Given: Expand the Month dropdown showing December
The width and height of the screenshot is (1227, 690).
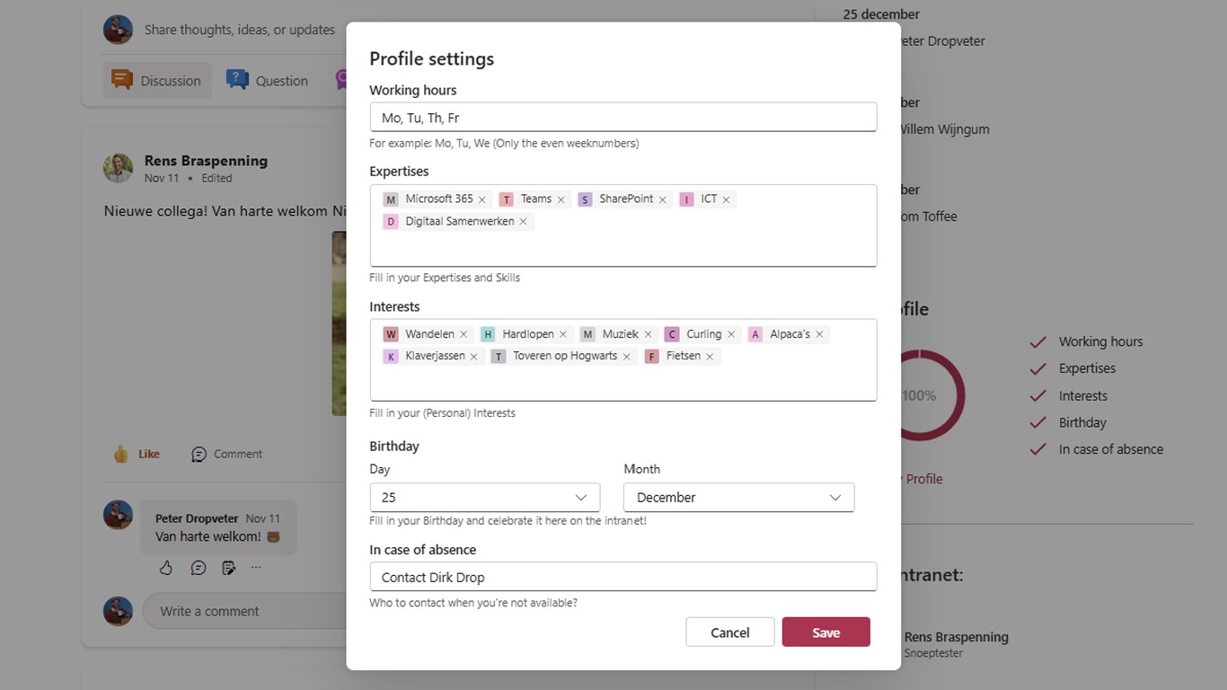Looking at the screenshot, I should [x=738, y=497].
